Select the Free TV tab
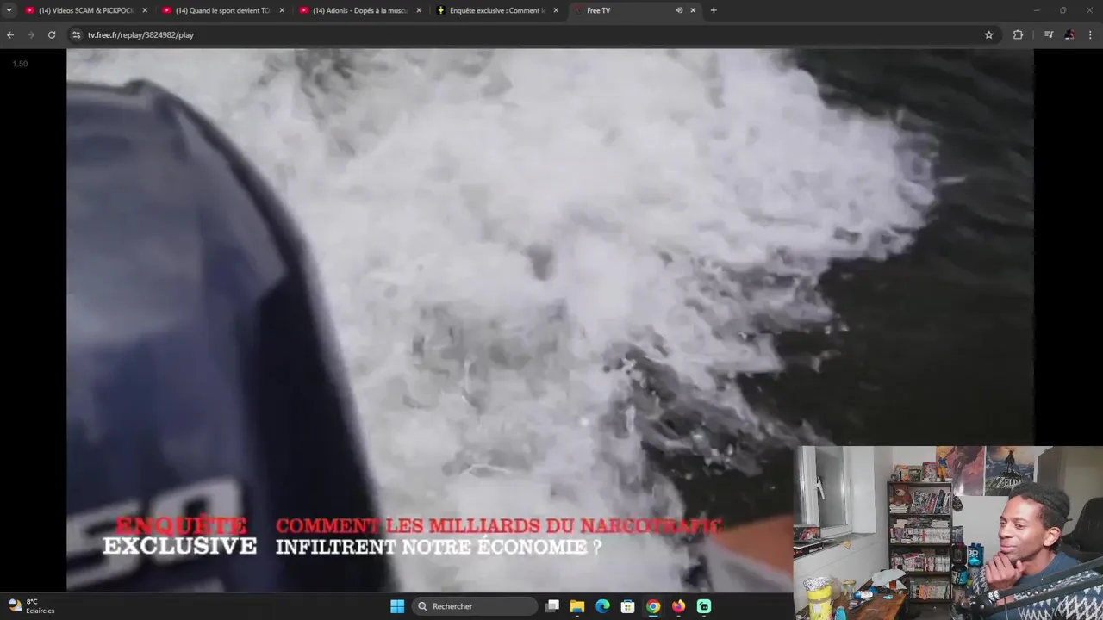The height and width of the screenshot is (620, 1103). click(x=620, y=10)
